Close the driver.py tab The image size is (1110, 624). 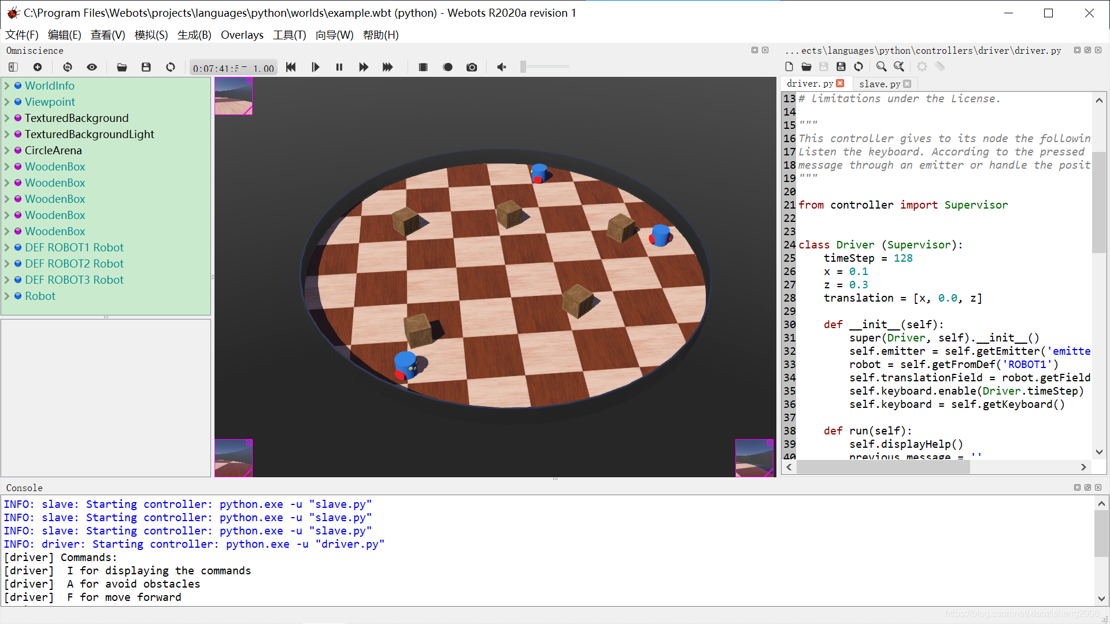(x=841, y=83)
